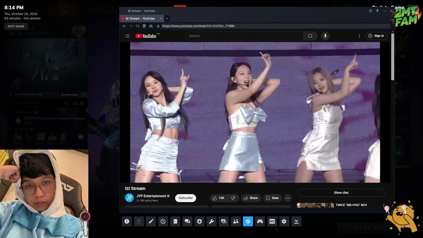Open YouTube settings three-dot menu
This screenshot has width=423, height=238.
coord(359,36)
